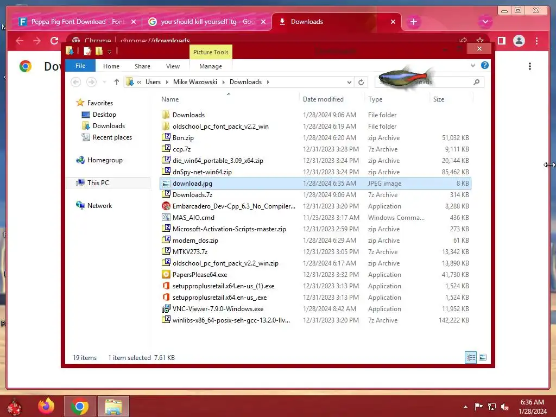Expand the Explorer ribbon chevron
Screen dimensions: 556x417
point(473,65)
